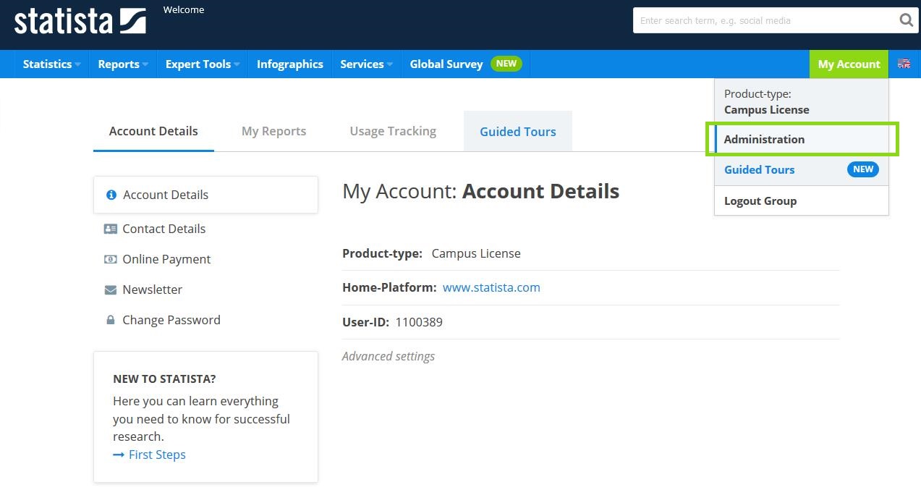Open Online Payment in sidebar
The image size is (921, 490).
tap(166, 259)
